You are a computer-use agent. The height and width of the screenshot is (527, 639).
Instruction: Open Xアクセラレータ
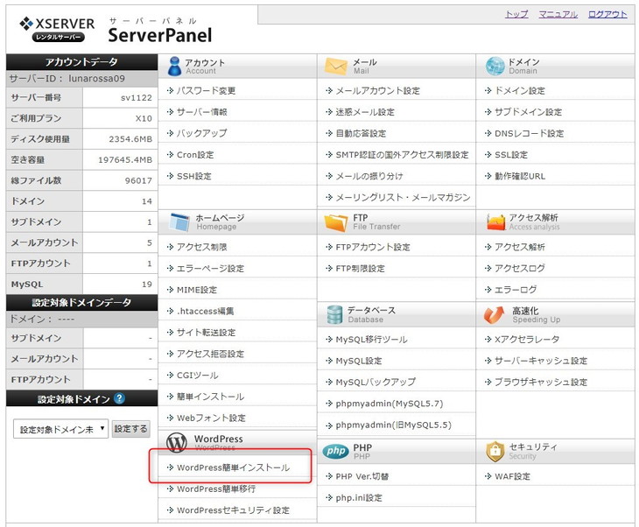click(527, 340)
